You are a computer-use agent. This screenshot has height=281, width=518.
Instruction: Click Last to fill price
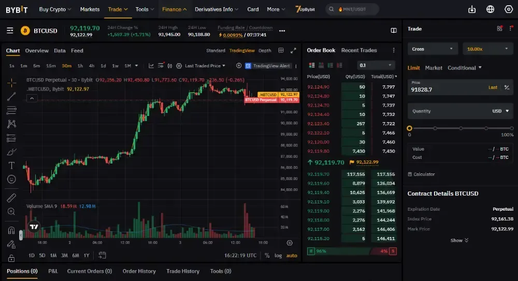point(493,87)
